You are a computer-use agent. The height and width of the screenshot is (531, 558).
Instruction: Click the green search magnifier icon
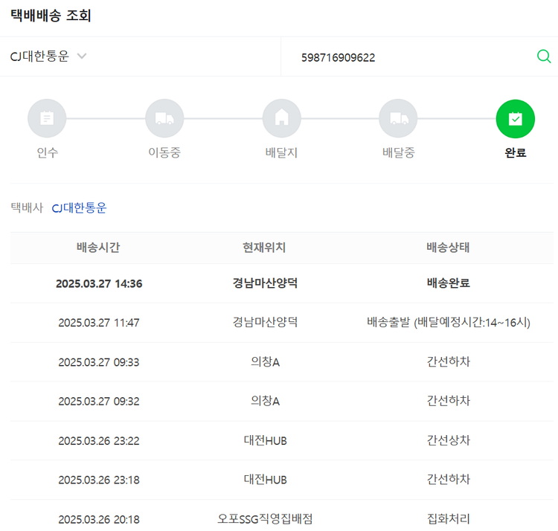point(544,57)
